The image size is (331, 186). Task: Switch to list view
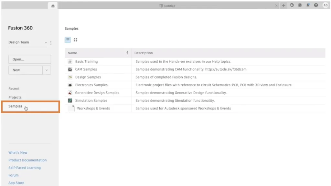[68, 40]
